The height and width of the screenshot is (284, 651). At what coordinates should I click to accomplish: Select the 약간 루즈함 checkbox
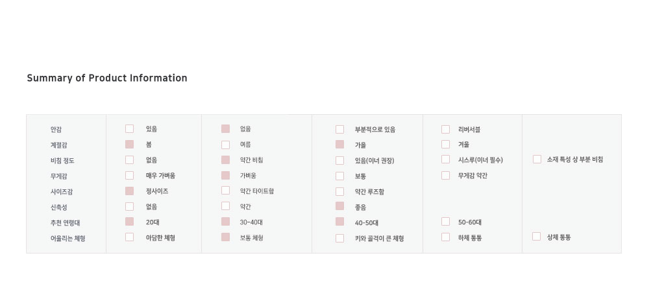point(340,191)
